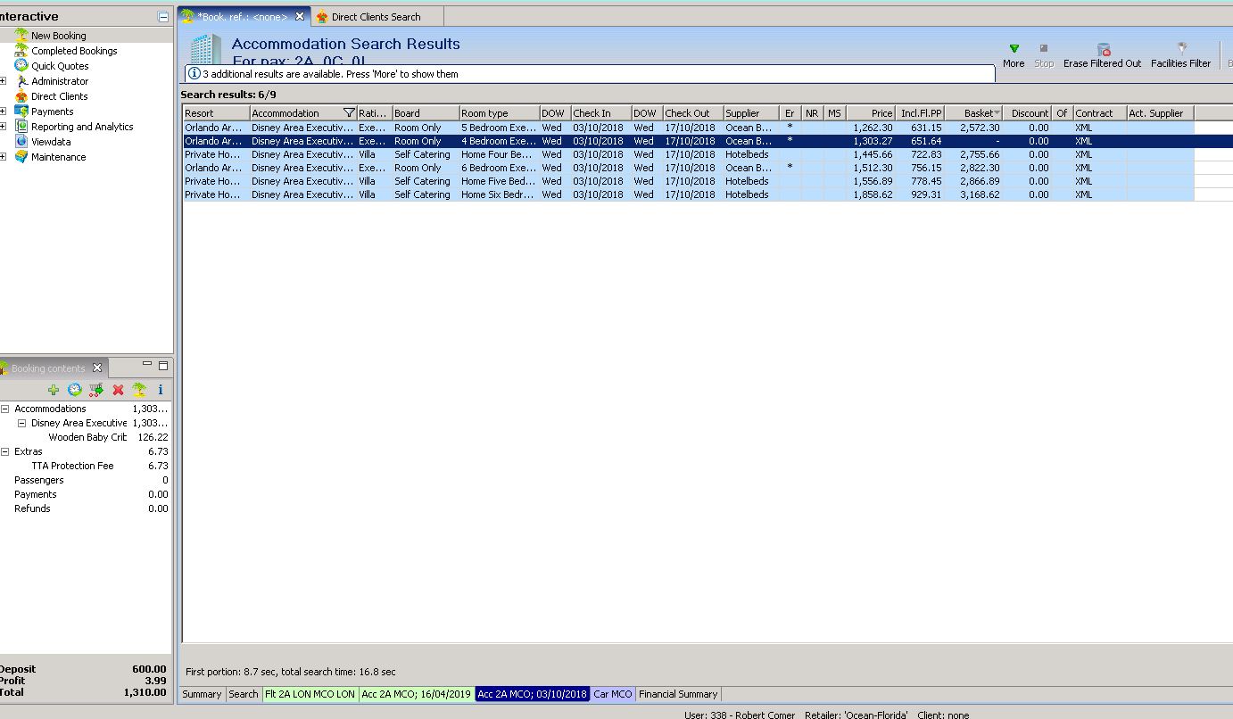Select Viewdata in the navigation tree
The image size is (1233, 719).
[x=51, y=142]
